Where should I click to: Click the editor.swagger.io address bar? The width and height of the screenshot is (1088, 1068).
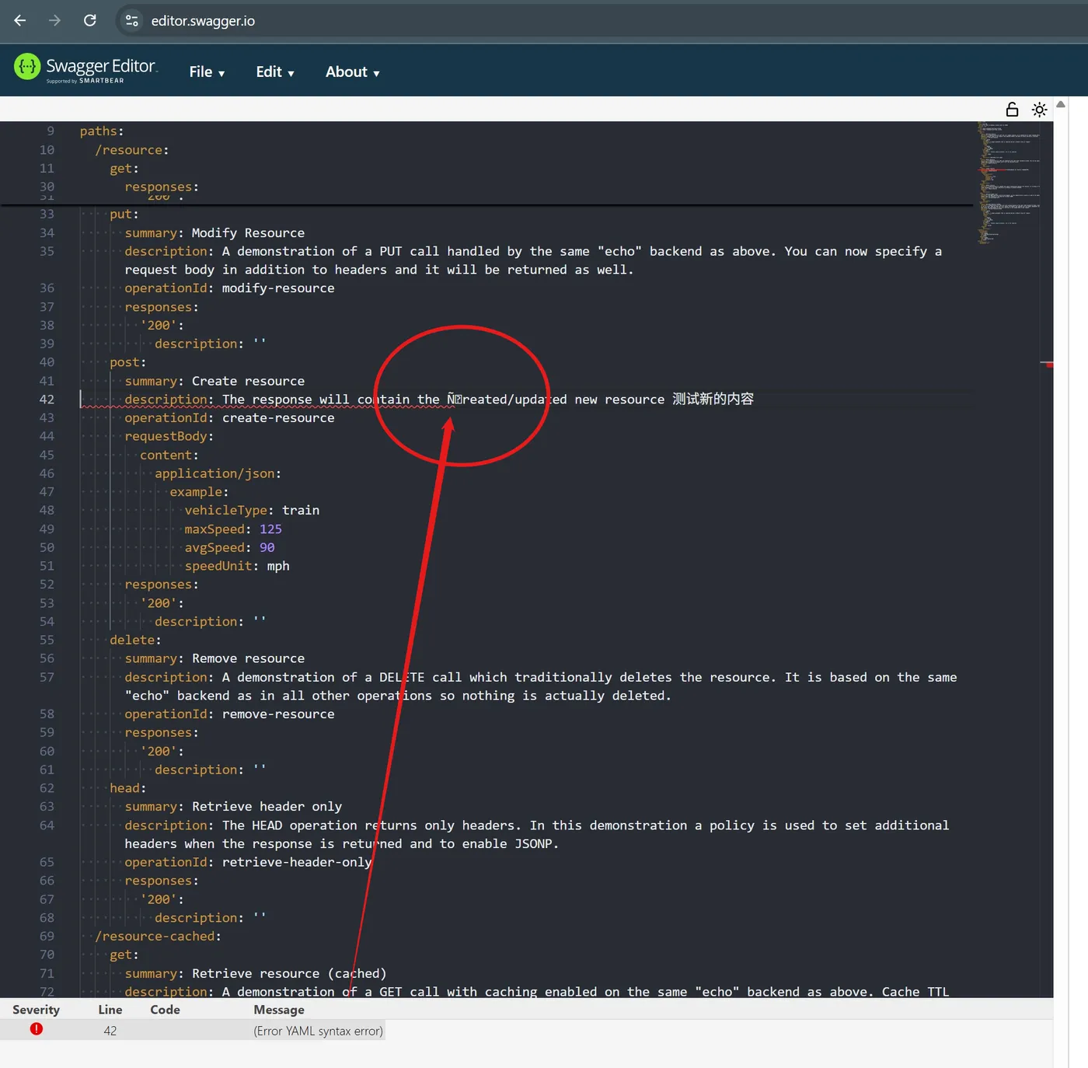pos(203,21)
